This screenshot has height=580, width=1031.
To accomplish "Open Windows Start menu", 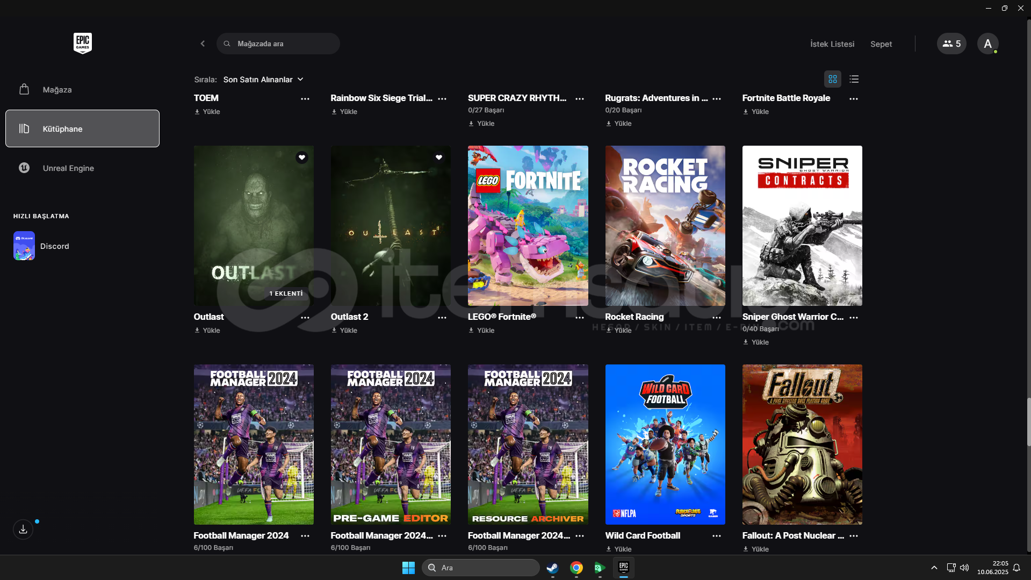I will [408, 568].
